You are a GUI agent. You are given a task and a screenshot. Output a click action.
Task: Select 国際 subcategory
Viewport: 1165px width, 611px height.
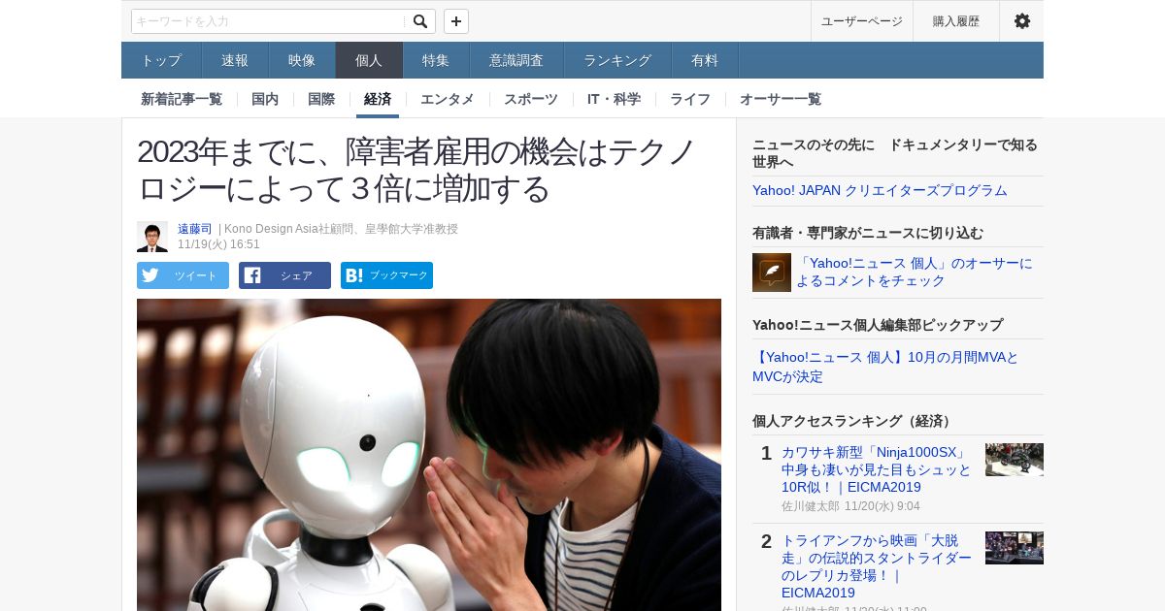pyautogui.click(x=321, y=99)
